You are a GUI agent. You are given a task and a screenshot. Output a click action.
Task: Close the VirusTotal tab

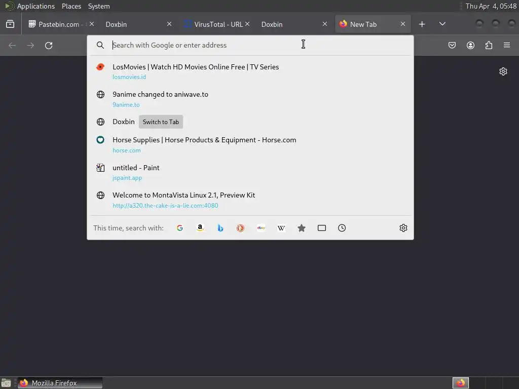[247, 24]
